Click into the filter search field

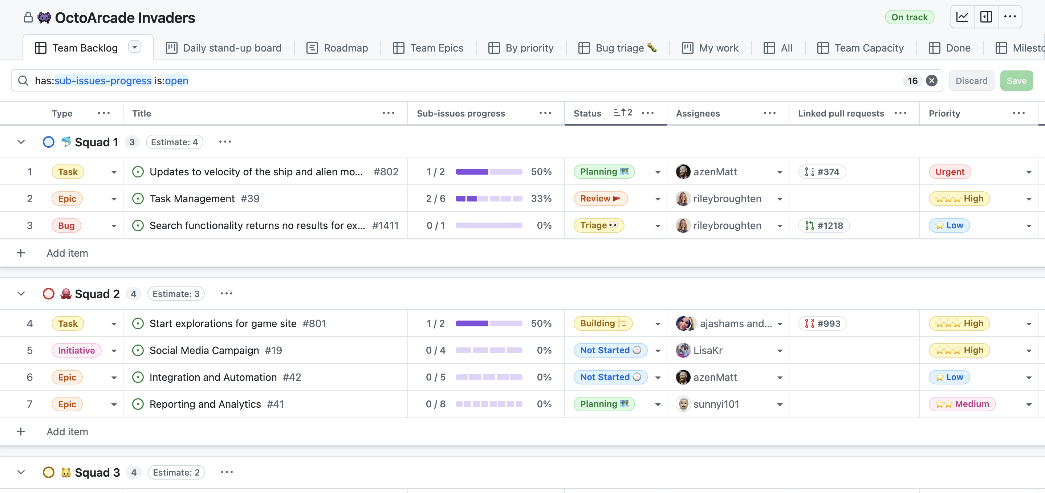click(x=487, y=81)
